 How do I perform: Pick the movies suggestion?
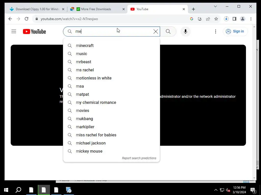click(x=112, y=111)
